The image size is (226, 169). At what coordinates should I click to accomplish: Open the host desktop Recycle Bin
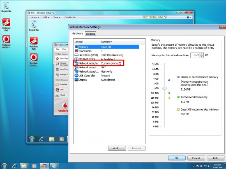click(6, 6)
